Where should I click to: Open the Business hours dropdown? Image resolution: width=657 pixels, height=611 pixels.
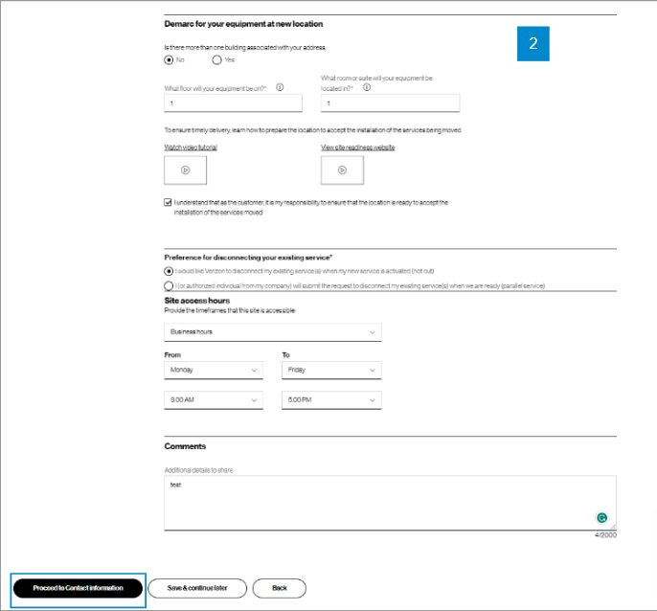273,332
